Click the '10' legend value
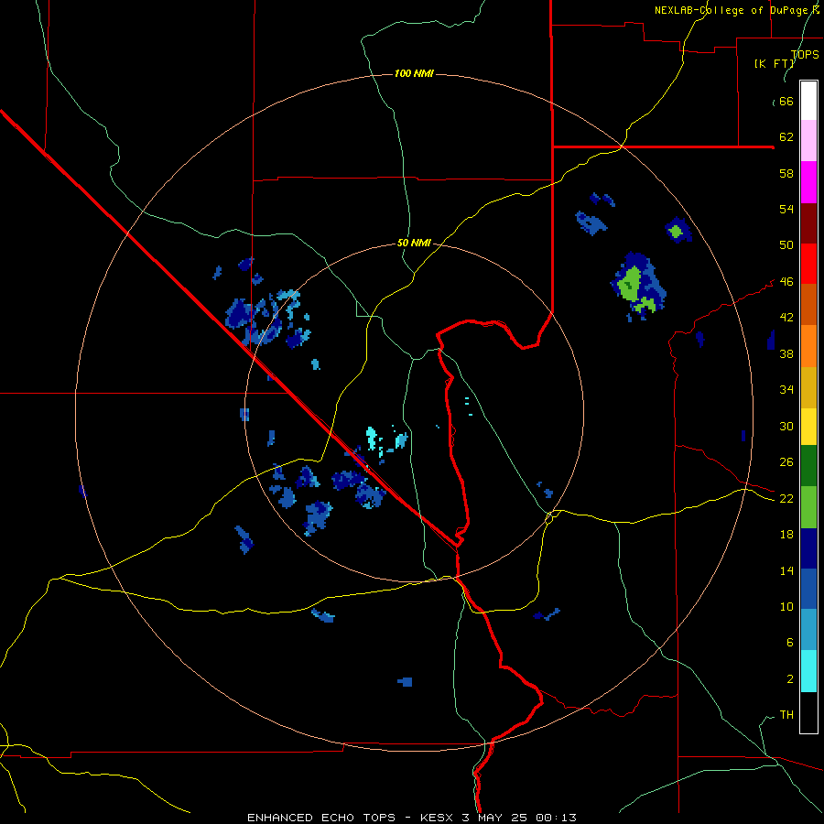824x824 pixels. [786, 607]
